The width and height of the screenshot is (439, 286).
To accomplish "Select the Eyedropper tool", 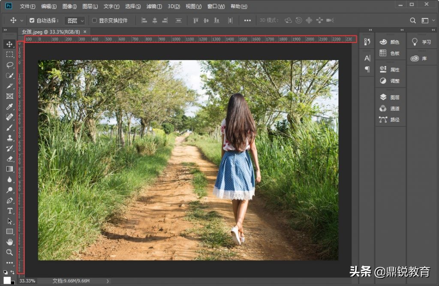I will [9, 107].
